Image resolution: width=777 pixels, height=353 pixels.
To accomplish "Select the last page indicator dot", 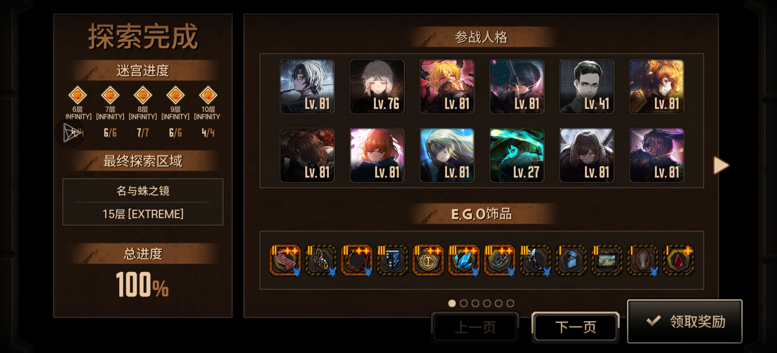I will point(510,303).
